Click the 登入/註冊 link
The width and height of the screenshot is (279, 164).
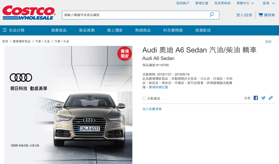[x=244, y=15]
